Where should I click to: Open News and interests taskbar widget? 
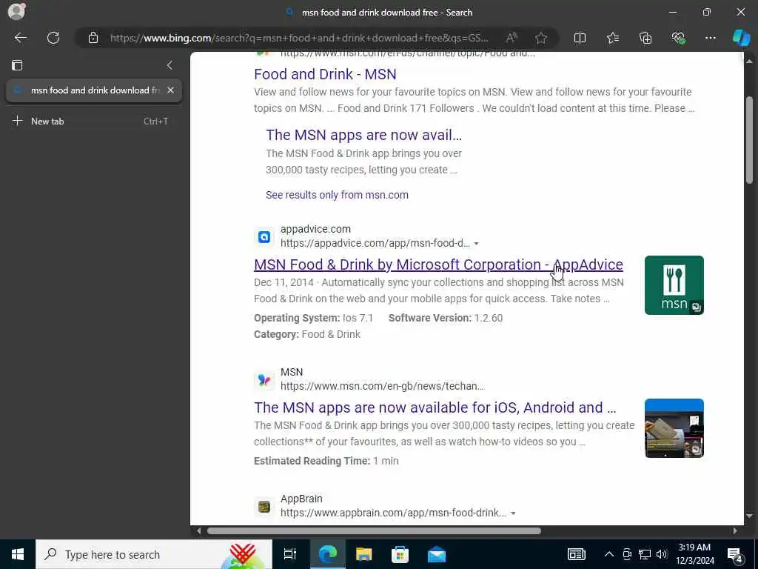[x=576, y=554]
